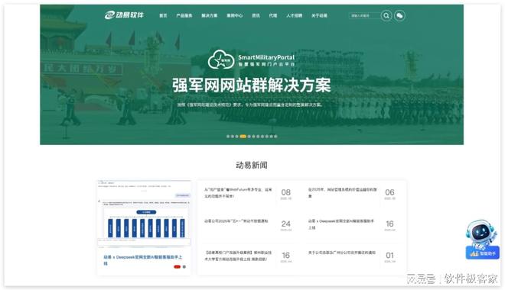Click SmartMilitaryPortal banner subtitle text

[x=266, y=60]
